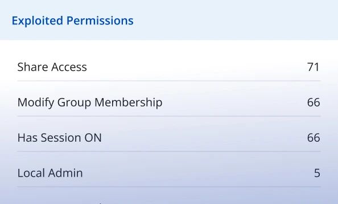Viewport: 338px width, 204px height.
Task: Select the Local Admin label
Action: pos(50,173)
